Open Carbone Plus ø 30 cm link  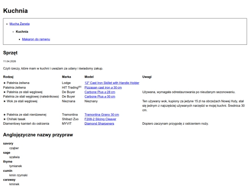click(x=100, y=97)
